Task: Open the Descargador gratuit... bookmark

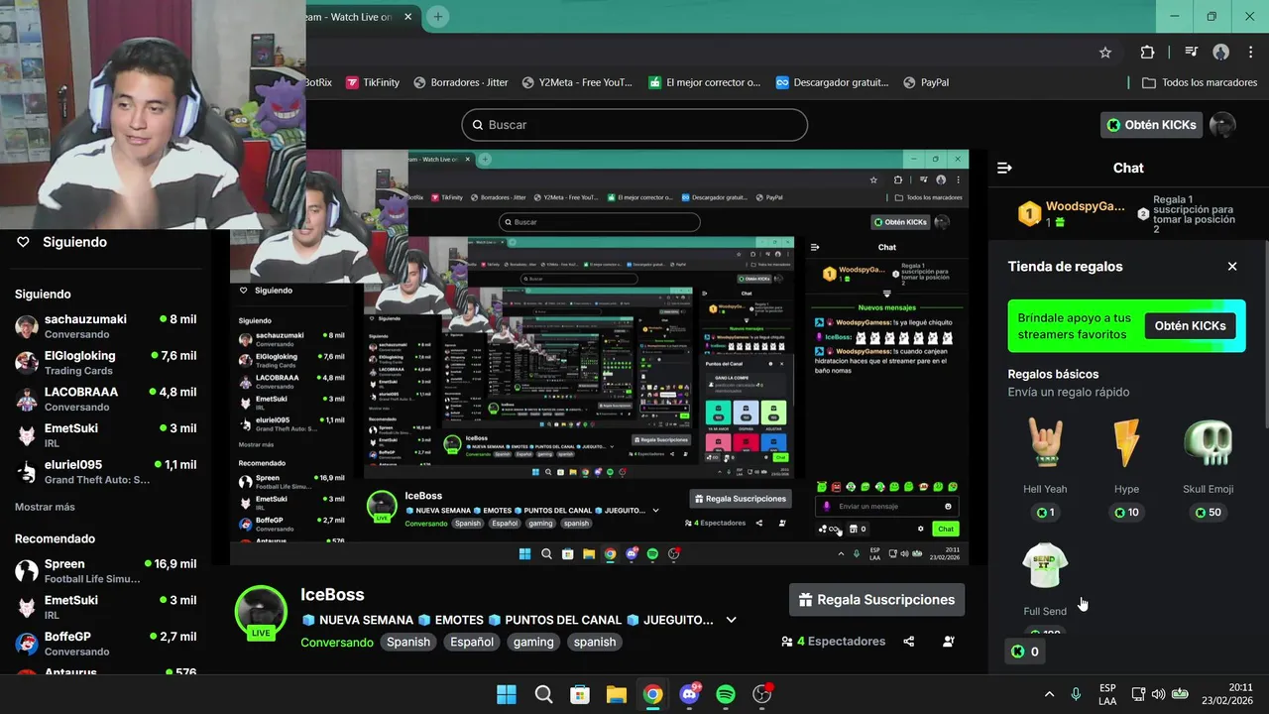Action: point(832,82)
